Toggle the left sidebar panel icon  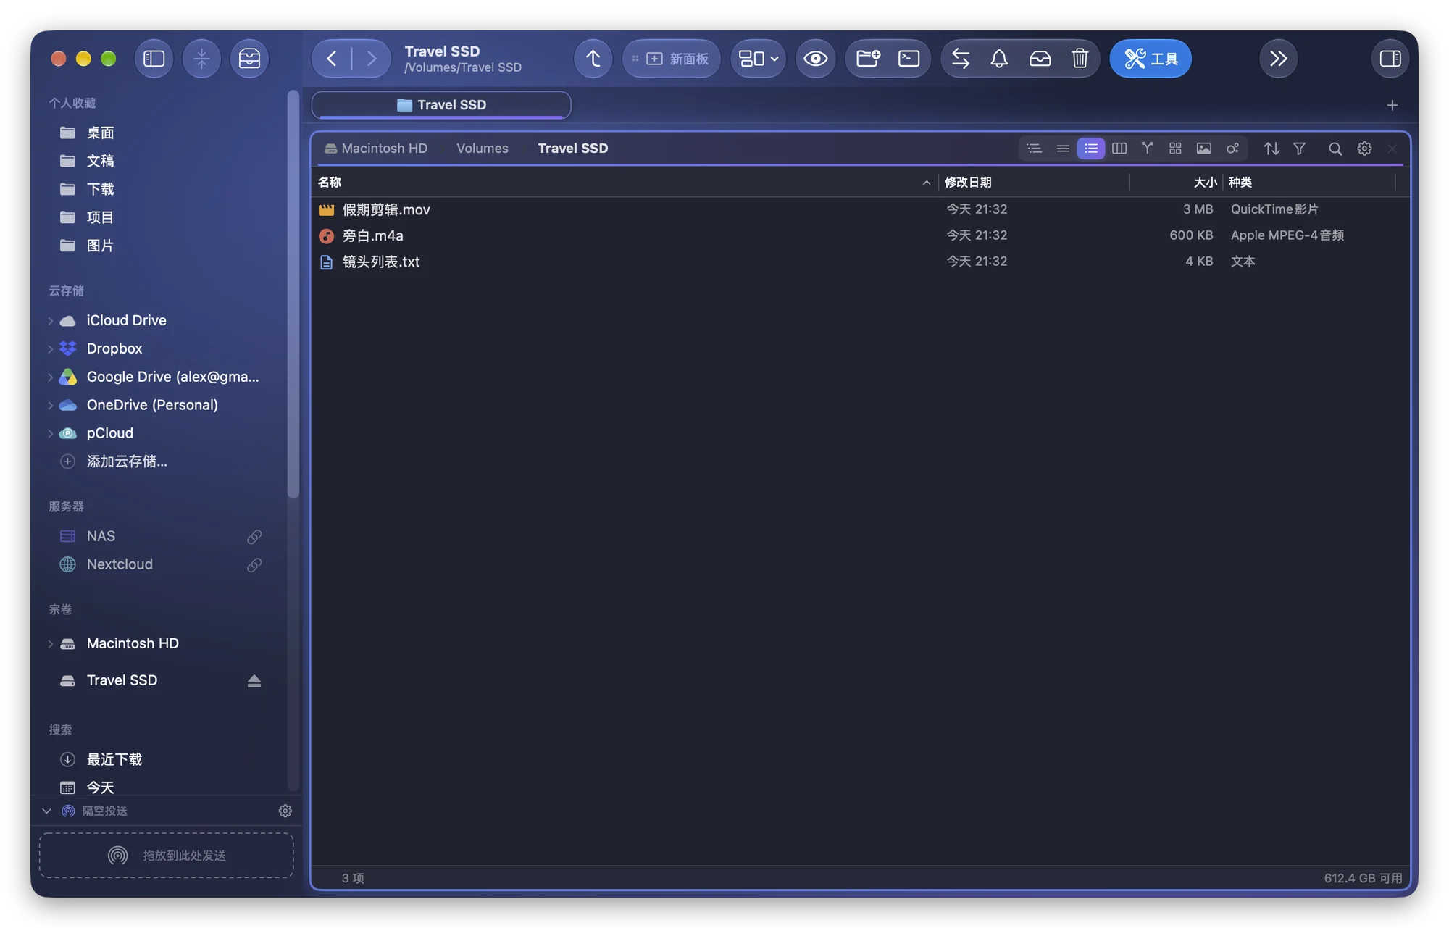[x=154, y=59]
